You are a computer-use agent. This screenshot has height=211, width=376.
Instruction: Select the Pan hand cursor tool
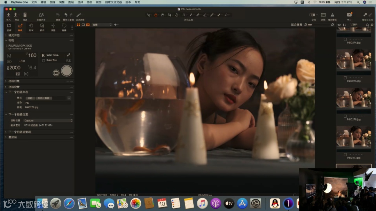156,15
